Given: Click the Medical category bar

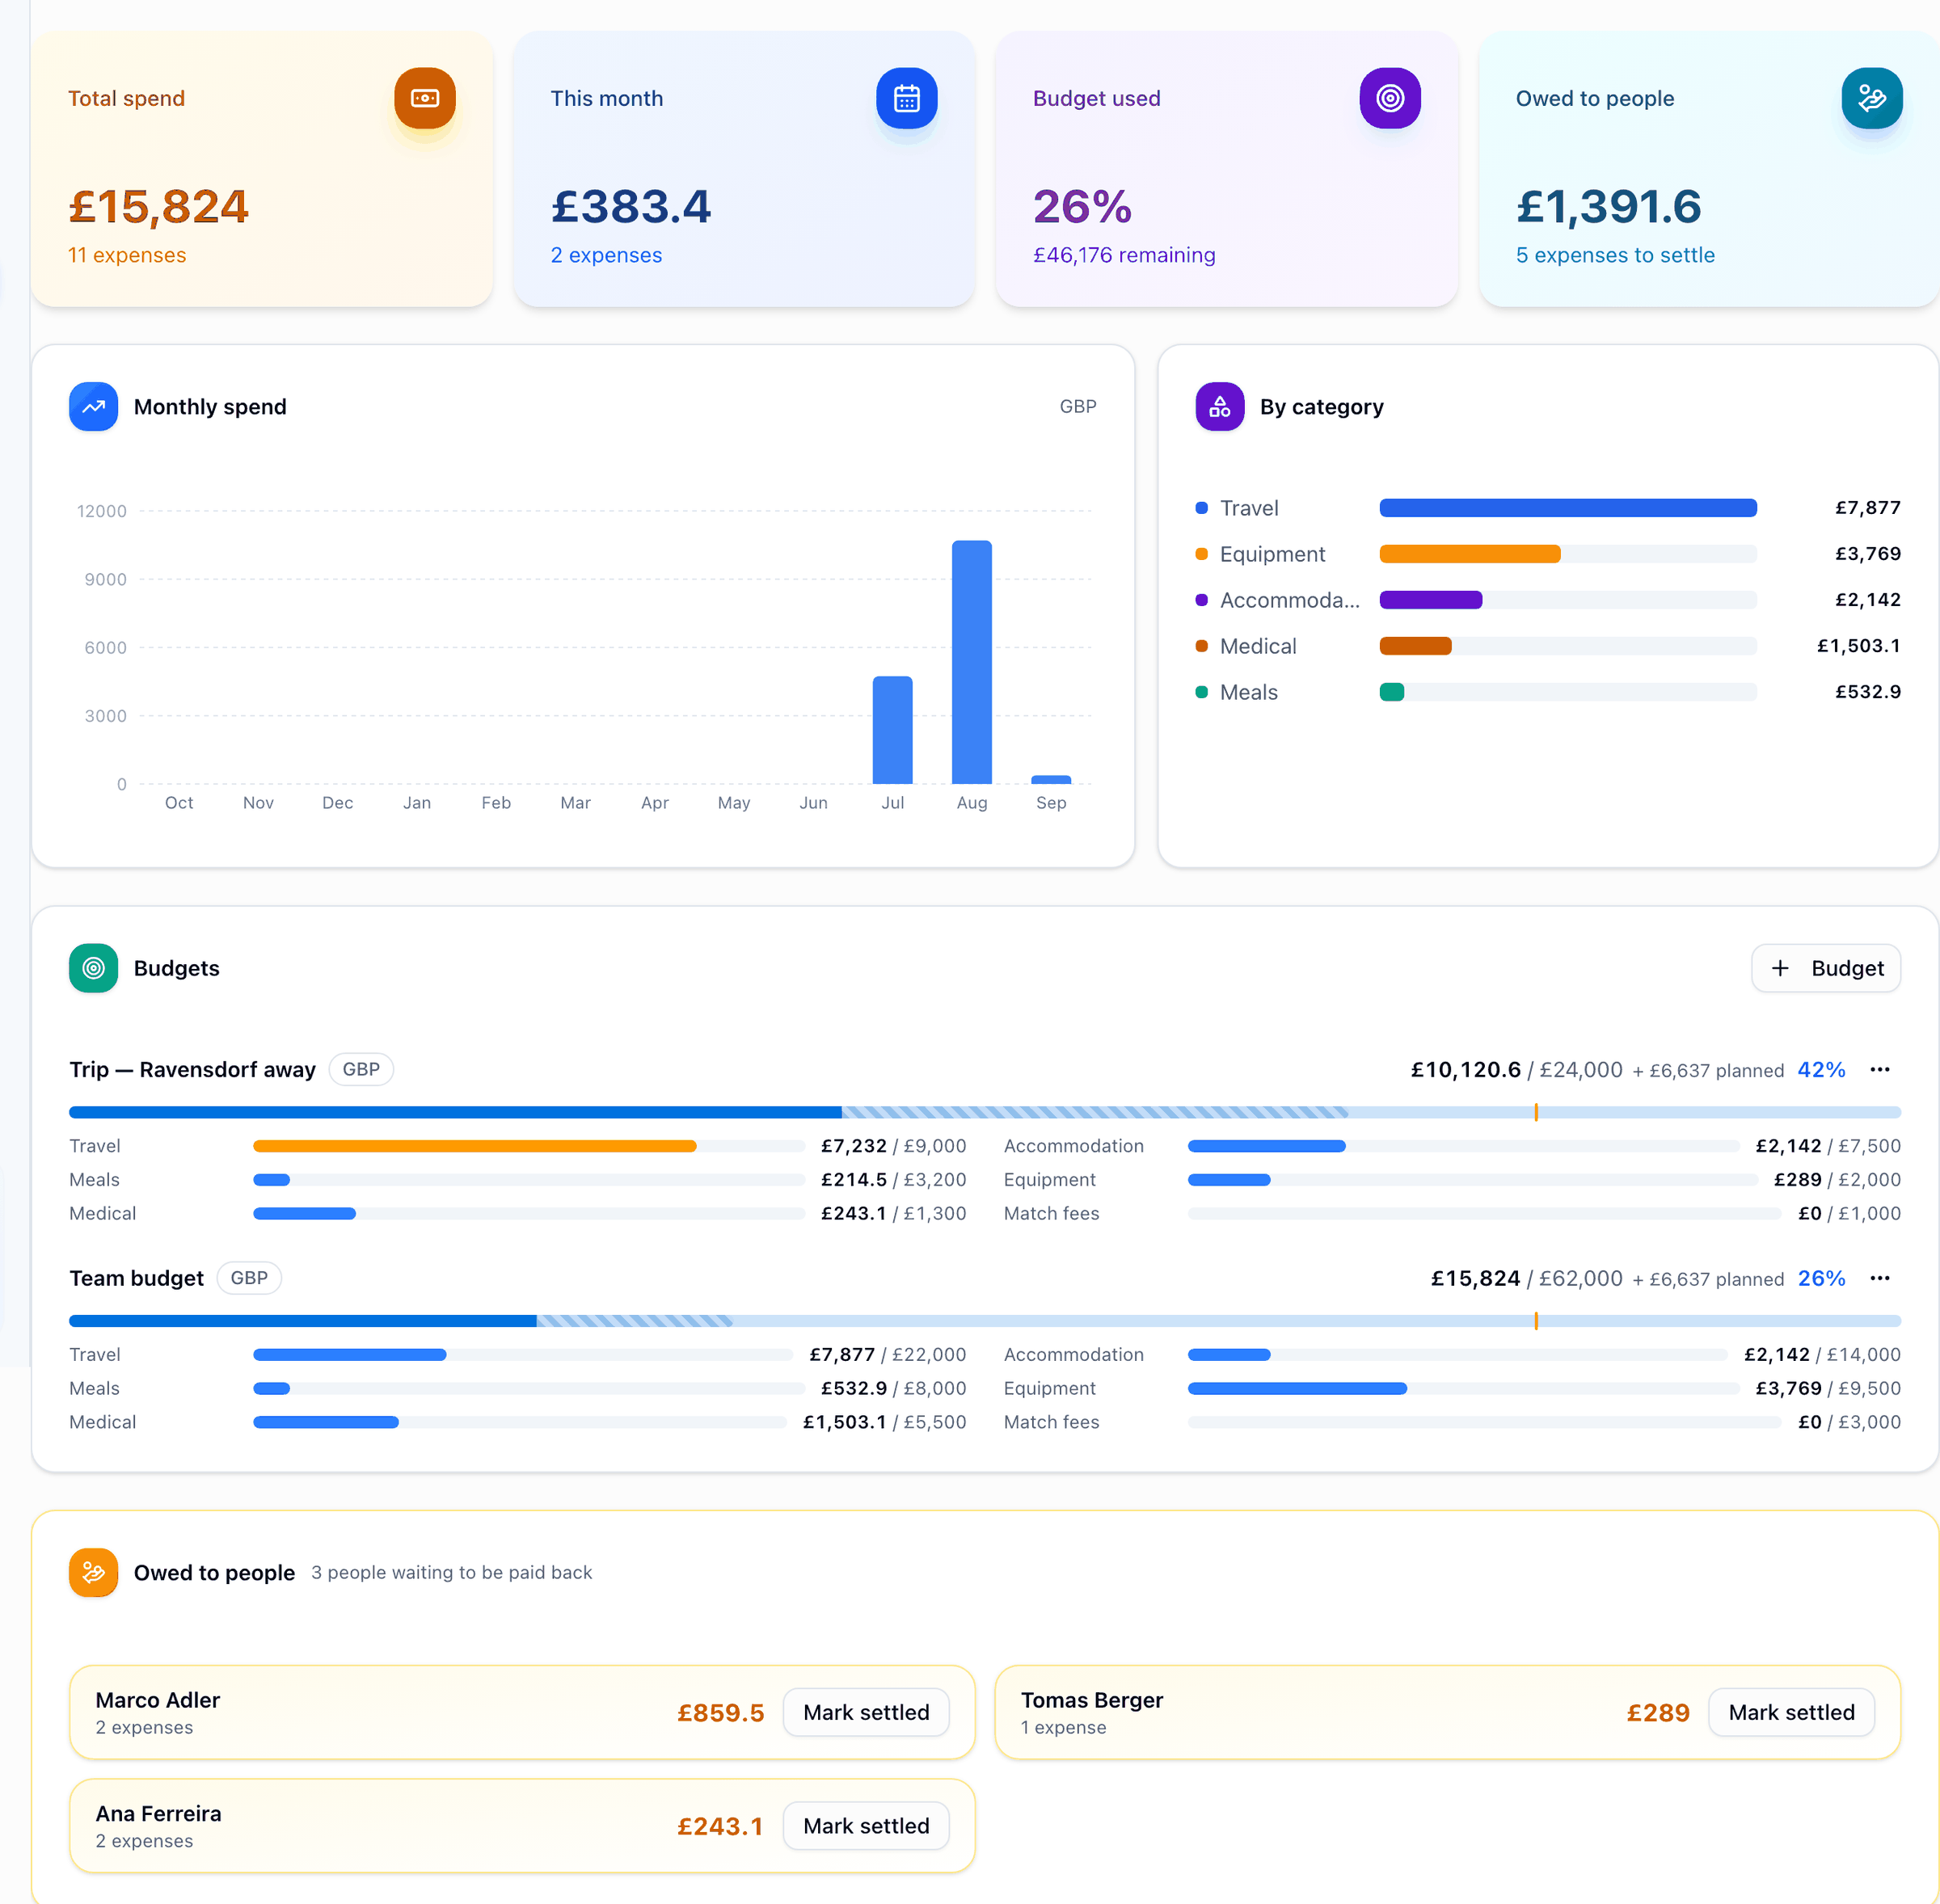Looking at the screenshot, I should click(1416, 646).
